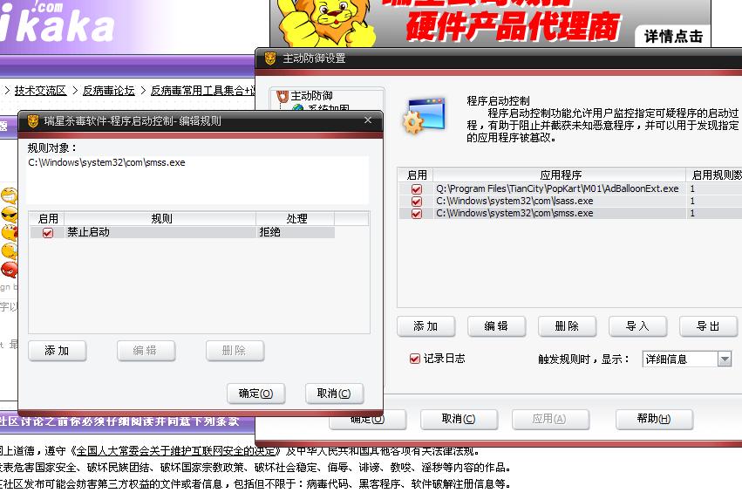Select the com\smss.exe row in program list

click(x=570, y=214)
